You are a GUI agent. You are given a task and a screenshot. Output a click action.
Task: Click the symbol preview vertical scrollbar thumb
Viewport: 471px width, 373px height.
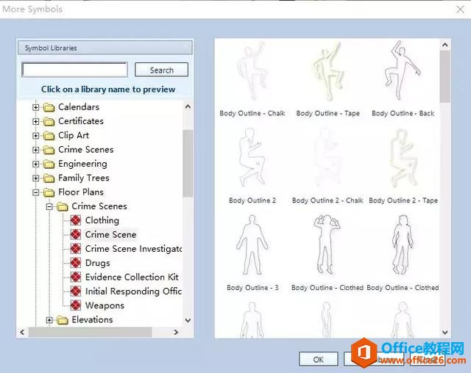pyautogui.click(x=445, y=76)
